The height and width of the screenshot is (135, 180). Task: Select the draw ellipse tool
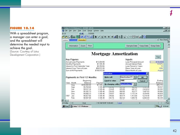click(130, 37)
